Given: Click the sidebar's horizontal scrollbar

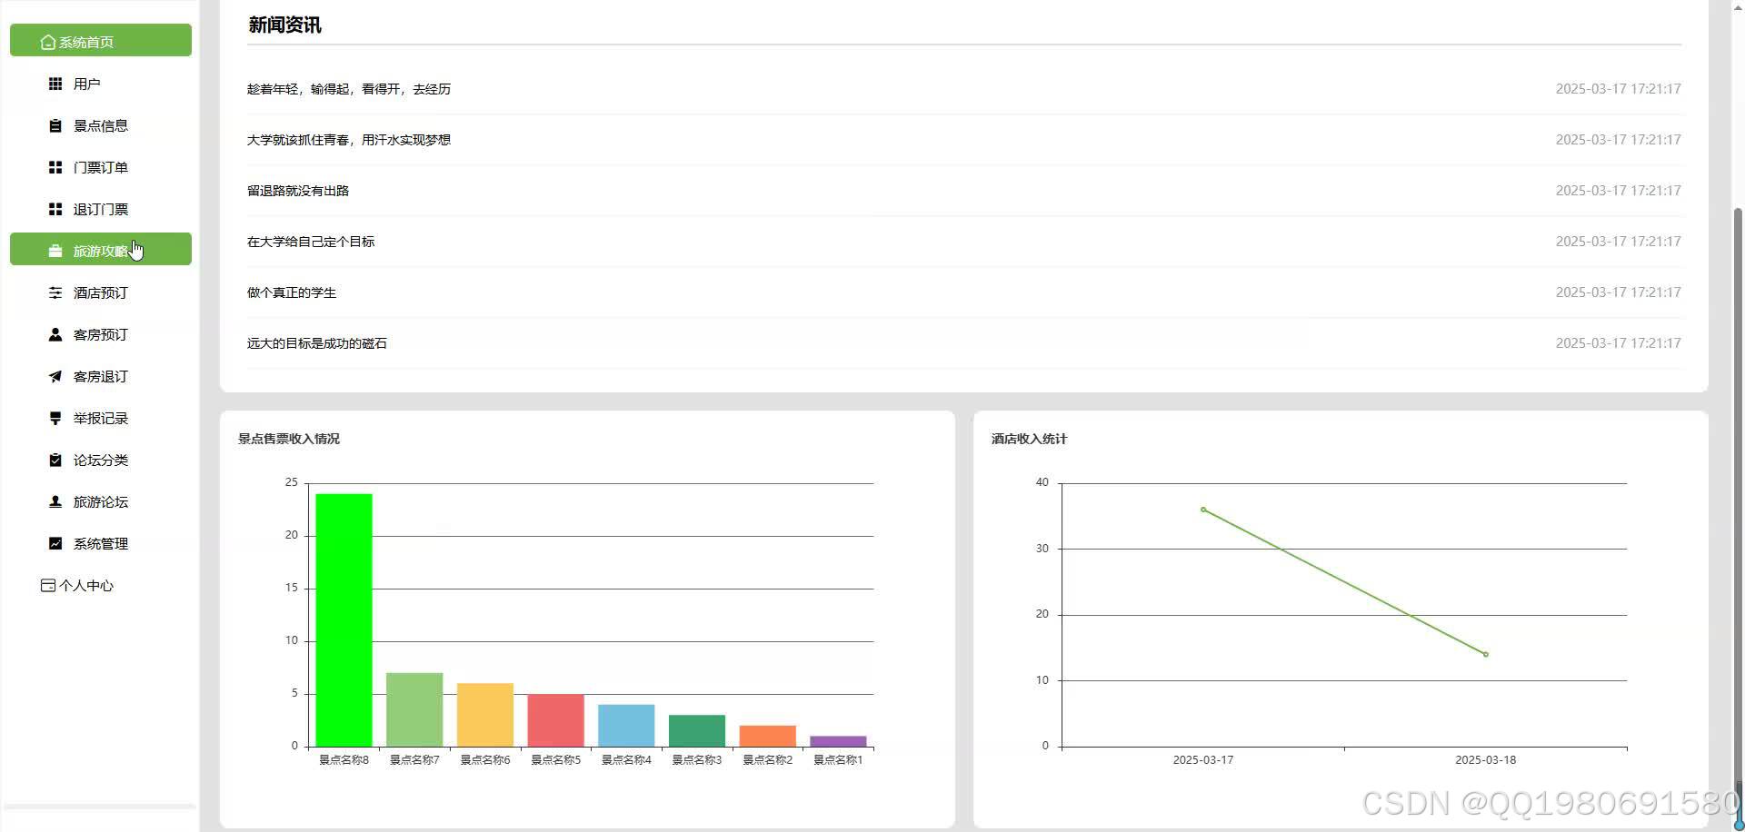Looking at the screenshot, I should (x=100, y=806).
